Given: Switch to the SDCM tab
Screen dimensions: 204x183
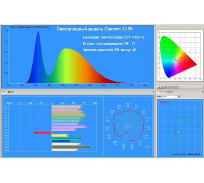Looking at the screenshot, I should (160, 92).
